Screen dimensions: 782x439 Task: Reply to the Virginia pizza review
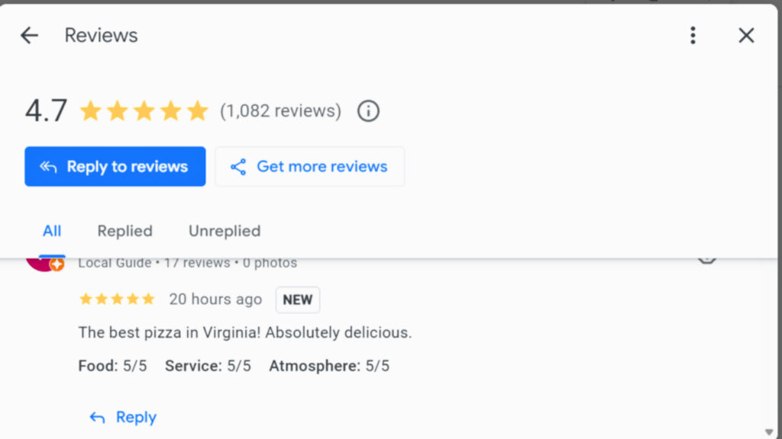point(122,417)
